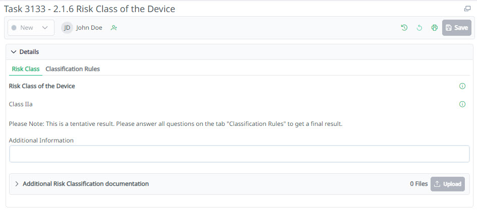The height and width of the screenshot is (210, 477).
Task: Expand Additional Risk Classification documentation
Action: (17, 184)
